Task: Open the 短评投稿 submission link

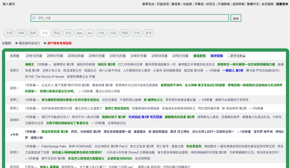Action: click(216, 56)
